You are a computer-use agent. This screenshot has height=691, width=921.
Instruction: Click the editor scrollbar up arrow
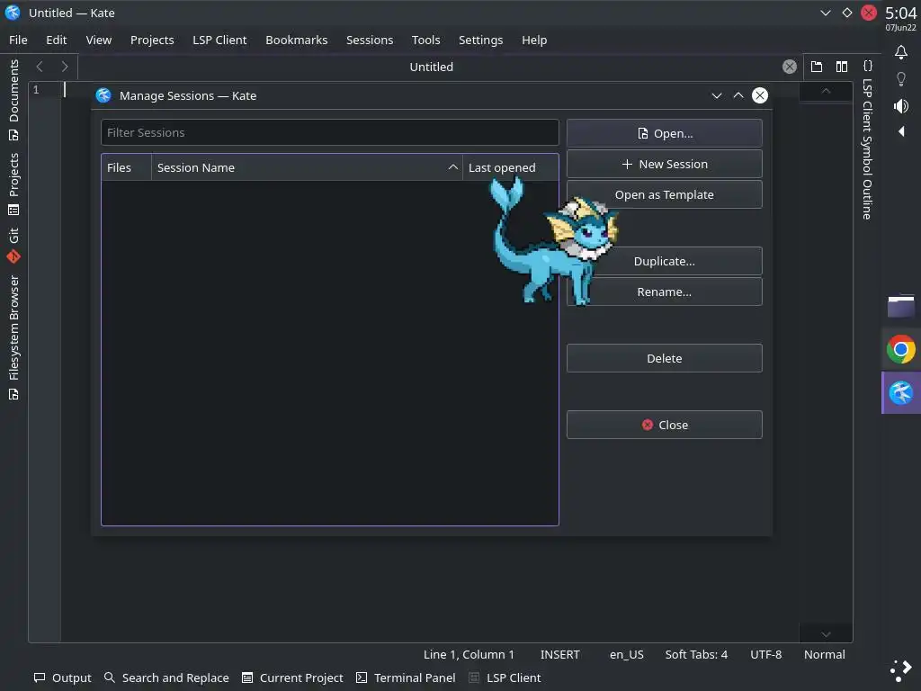826,91
